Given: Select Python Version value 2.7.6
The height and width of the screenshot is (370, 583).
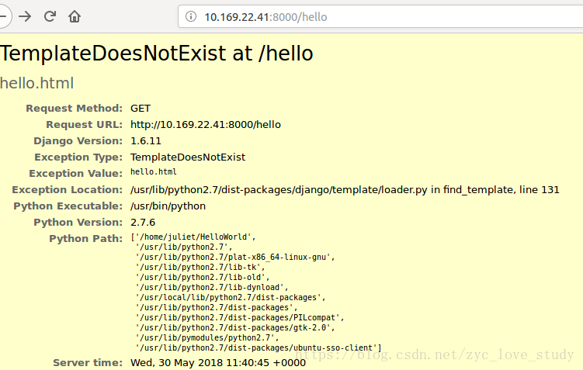Looking at the screenshot, I should click(143, 223).
